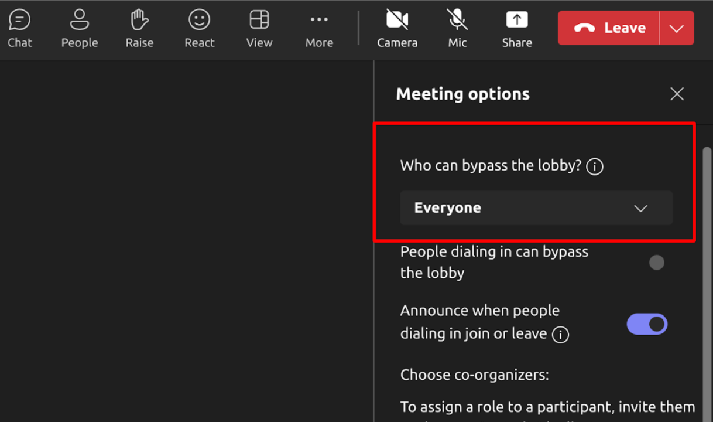The width and height of the screenshot is (713, 422).
Task: Open the More actions menu
Action: [x=319, y=28]
